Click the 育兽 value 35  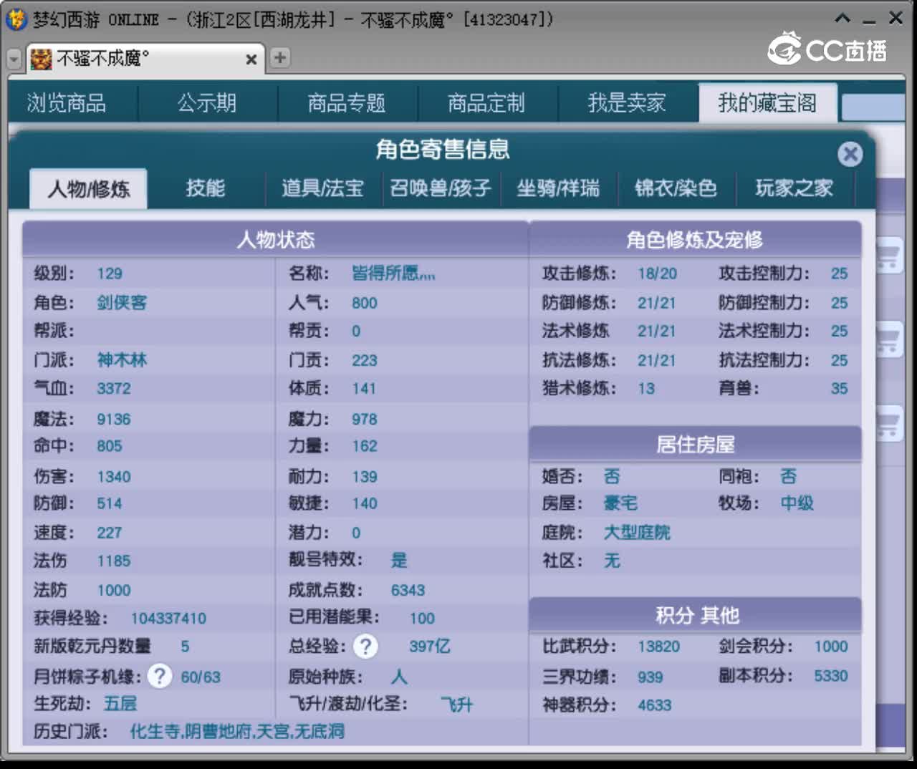(839, 388)
